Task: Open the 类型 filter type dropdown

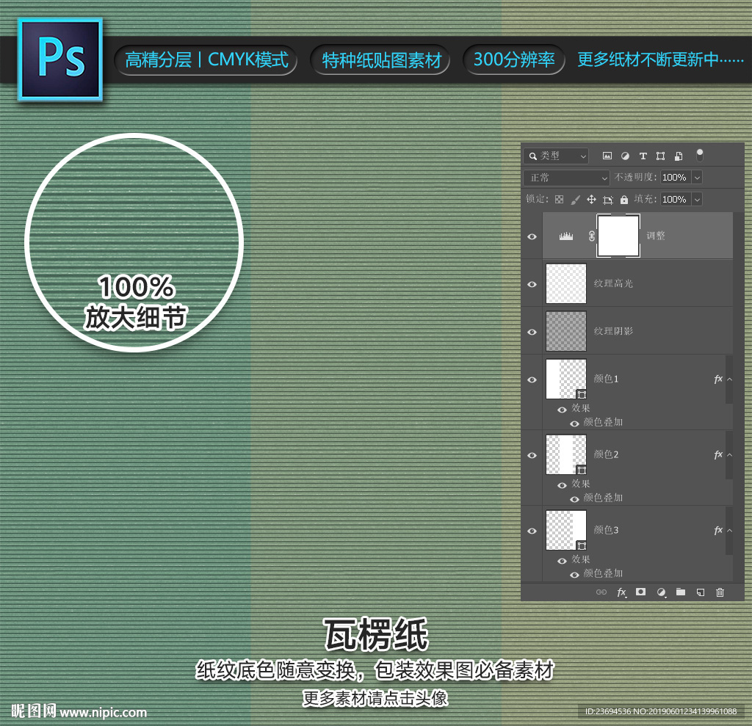Action: 557,156
